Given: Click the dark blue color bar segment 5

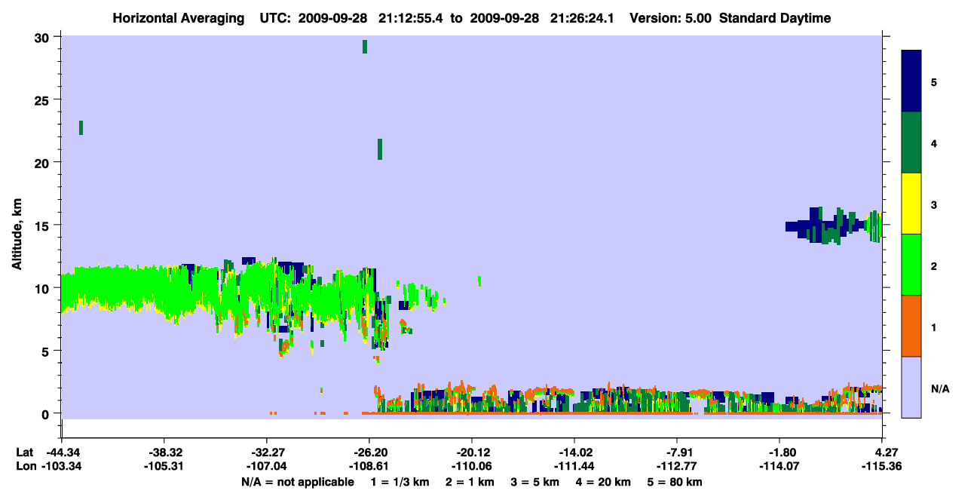Looking at the screenshot, I should 911,81.
